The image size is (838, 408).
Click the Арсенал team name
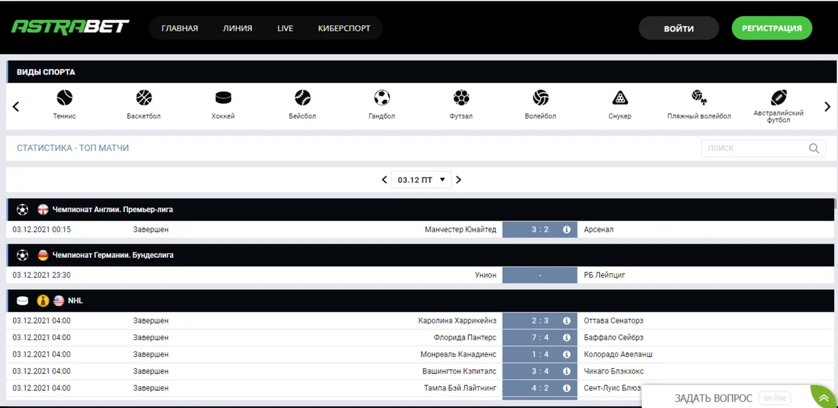coord(599,230)
